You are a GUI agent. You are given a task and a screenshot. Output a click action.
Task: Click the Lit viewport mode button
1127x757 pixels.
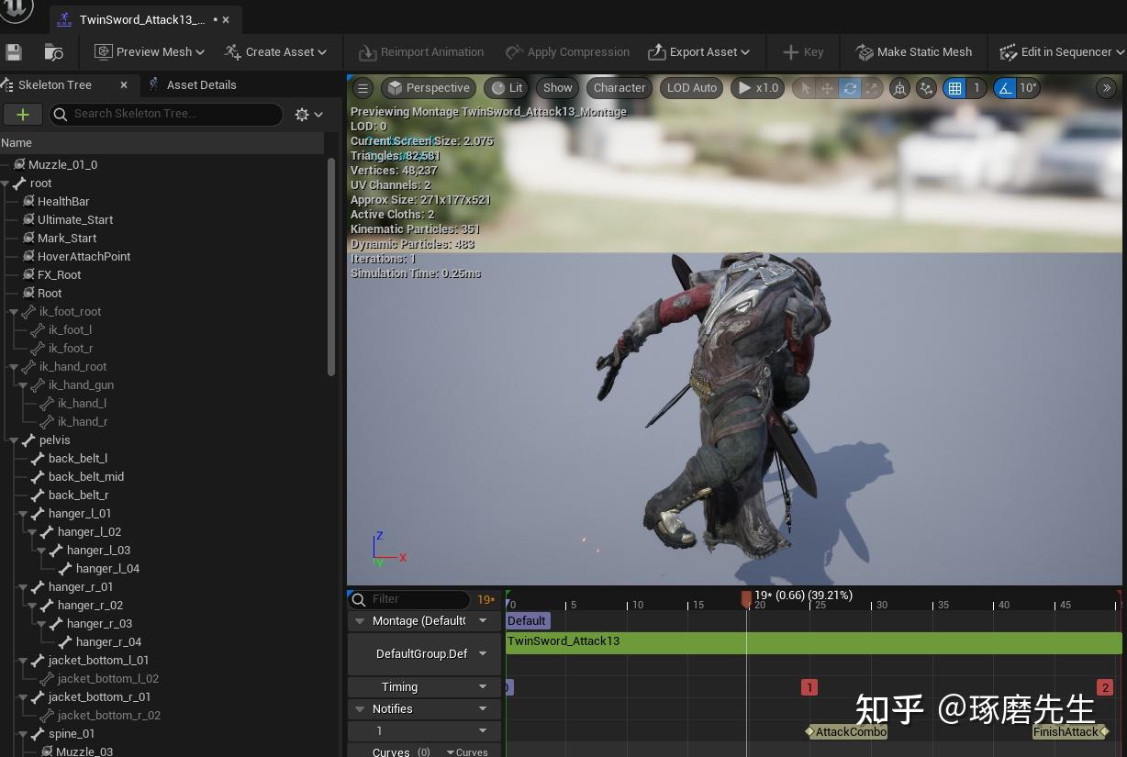click(506, 87)
